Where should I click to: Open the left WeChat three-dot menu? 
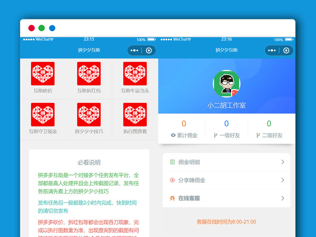(134, 50)
